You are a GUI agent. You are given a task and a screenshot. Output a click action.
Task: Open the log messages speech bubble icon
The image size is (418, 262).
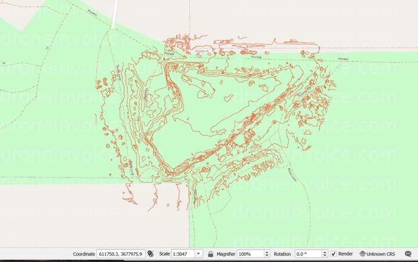[x=408, y=254]
